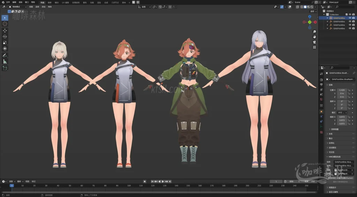Select the Rotate tool
This screenshot has height=197, width=357.
click(5, 36)
